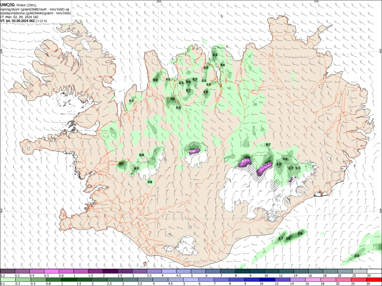Select the "rigning/skúrir" legend description line
382x286 pixels.
(35, 9)
